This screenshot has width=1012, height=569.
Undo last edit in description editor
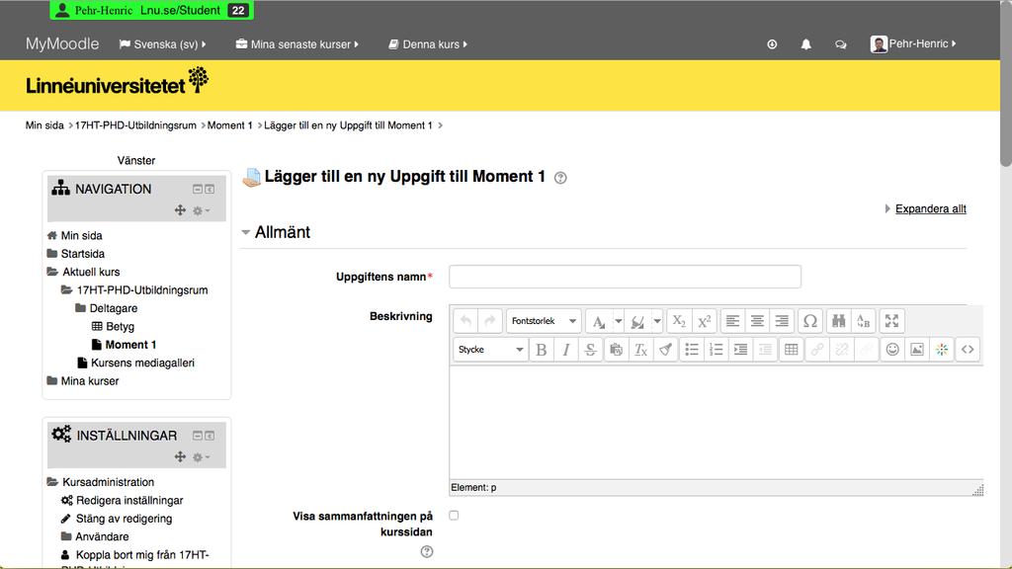(x=466, y=321)
